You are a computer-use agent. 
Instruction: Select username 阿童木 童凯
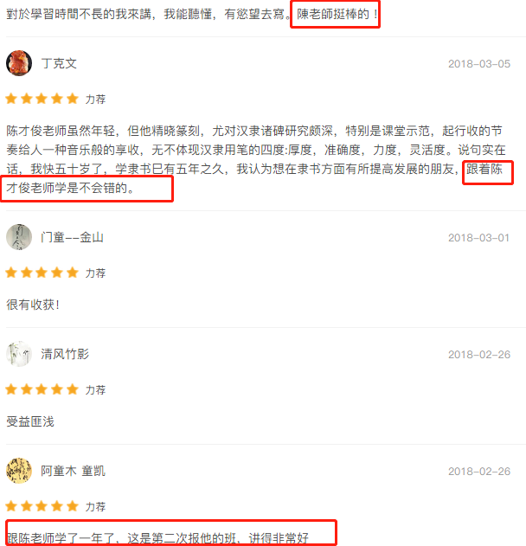pos(73,471)
